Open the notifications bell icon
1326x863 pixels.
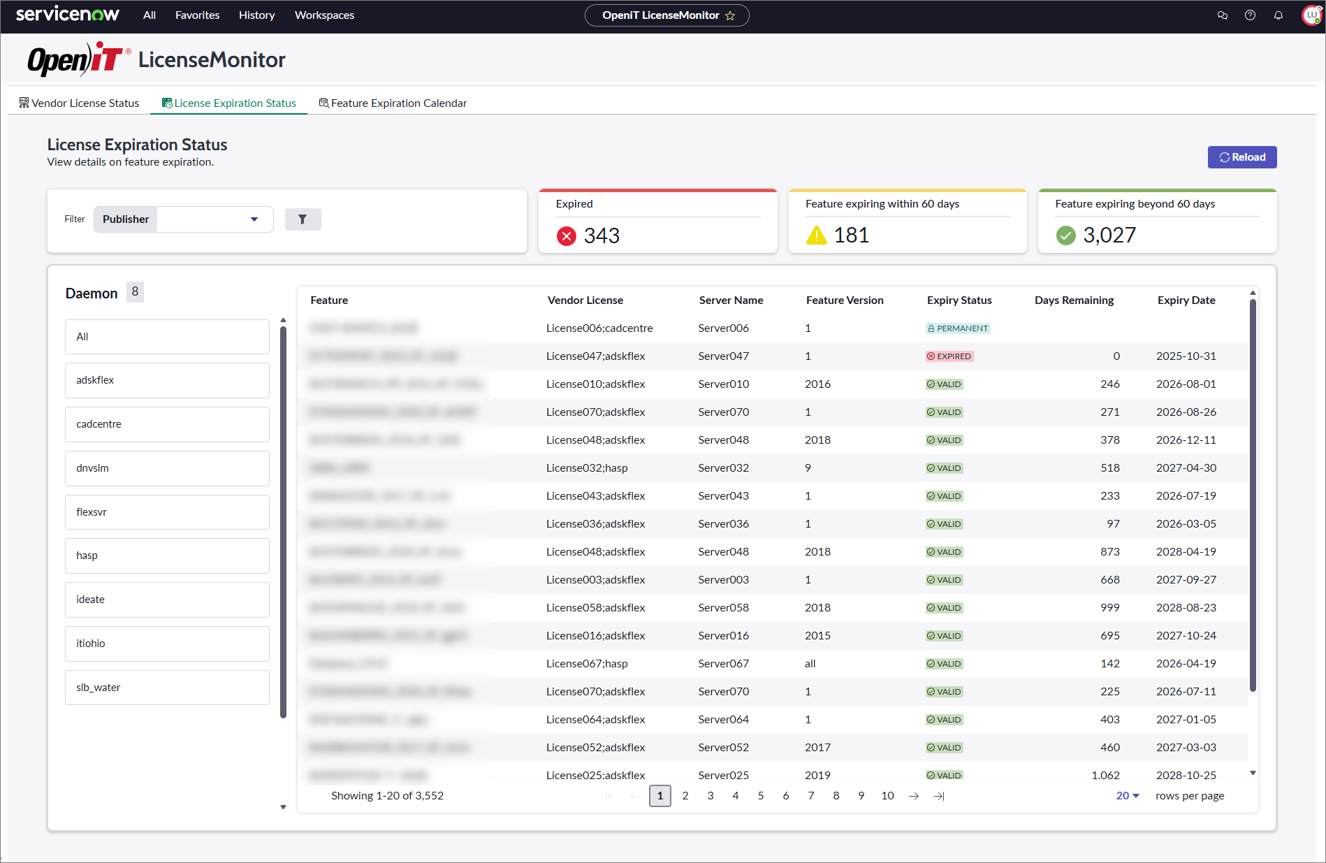click(1278, 15)
